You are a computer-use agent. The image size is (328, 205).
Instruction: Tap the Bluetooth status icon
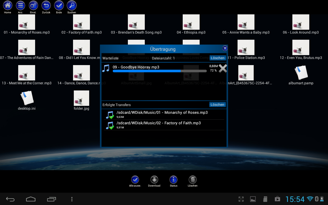[316, 199]
